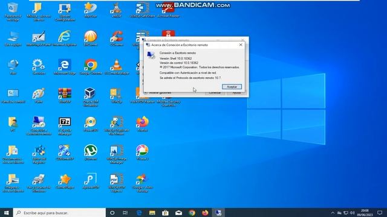The width and height of the screenshot is (387, 217).
Task: Launch the 7-Zip File Manager shortcut
Action: click(x=65, y=126)
